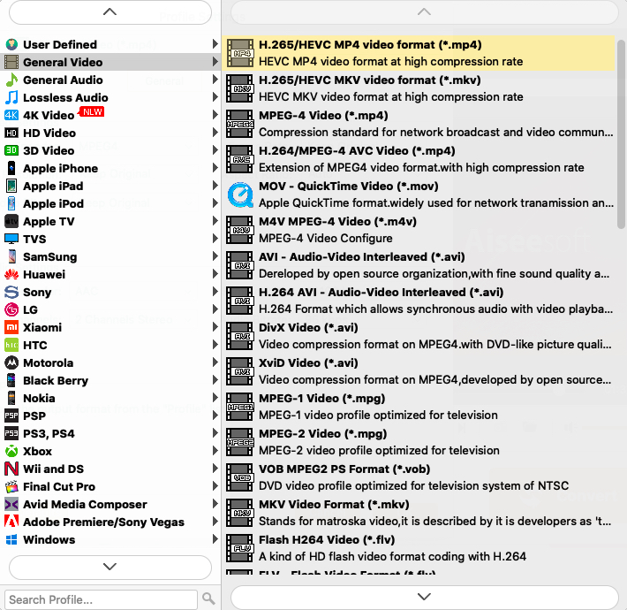Choose AVI - Audio-Video Interleaved format

coord(419,265)
